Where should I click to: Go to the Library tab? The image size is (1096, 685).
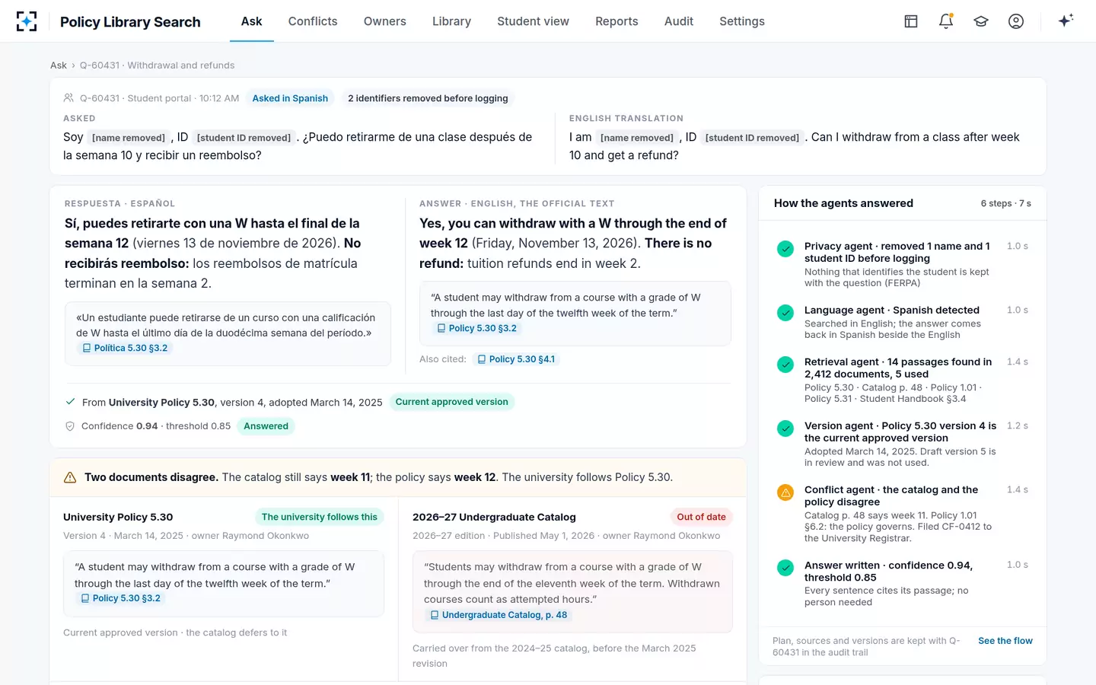coord(451,21)
